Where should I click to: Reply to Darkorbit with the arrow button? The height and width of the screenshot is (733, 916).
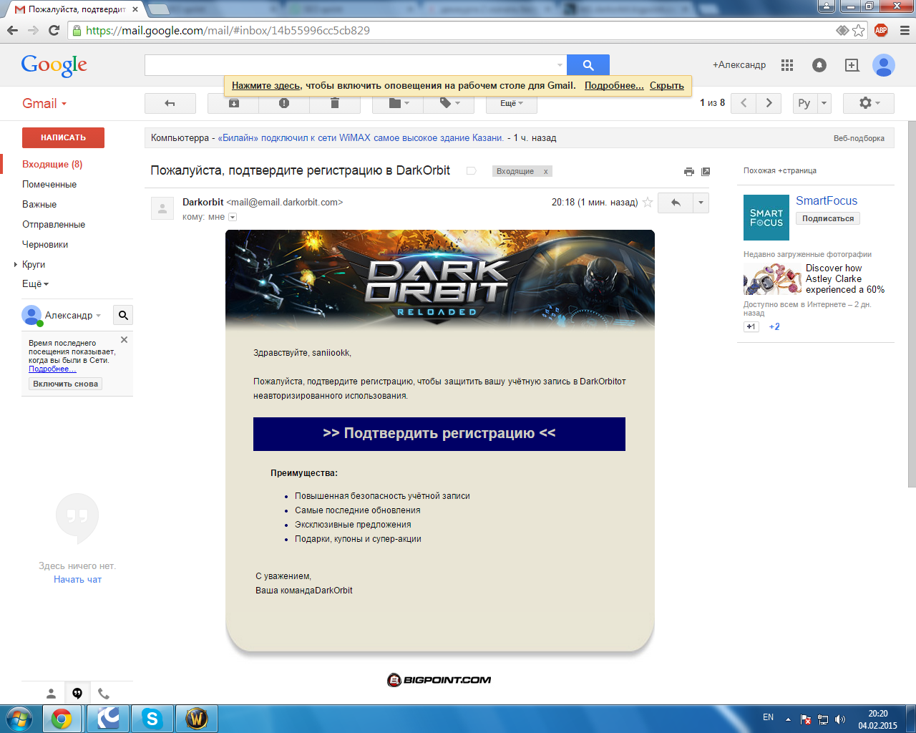pyautogui.click(x=675, y=203)
